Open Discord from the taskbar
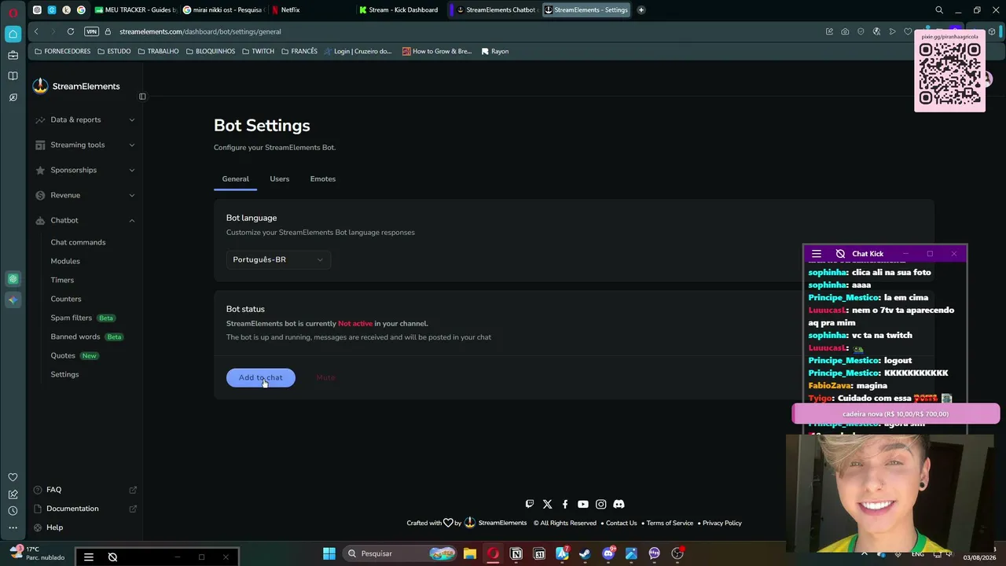The image size is (1006, 566). [608, 553]
